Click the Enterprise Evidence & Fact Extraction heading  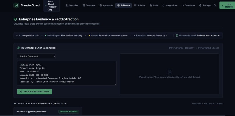[x=49, y=19]
